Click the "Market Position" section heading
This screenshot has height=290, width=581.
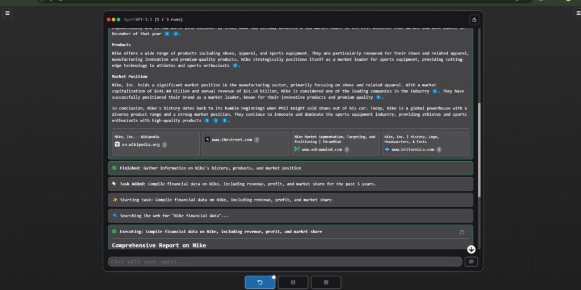coord(129,77)
